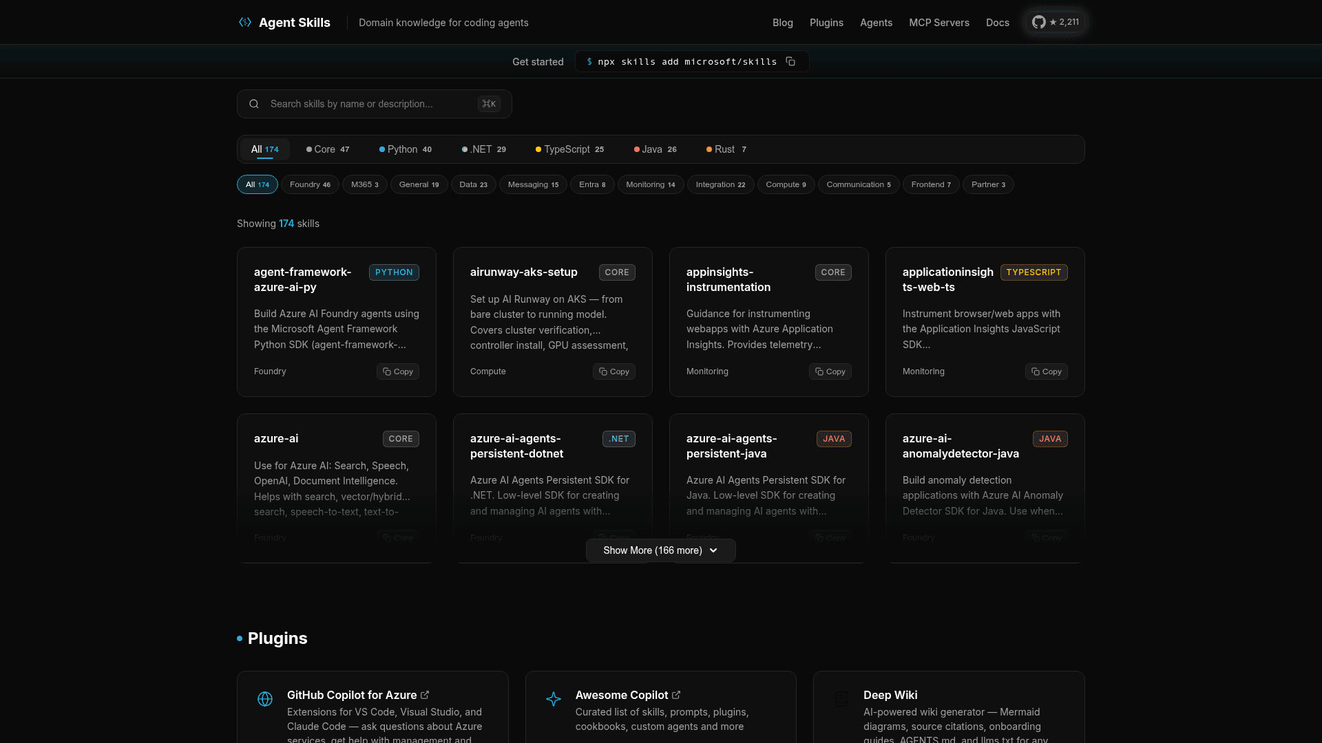
Task: Click the PYTHON badge on agent-framework card
Action: (394, 272)
